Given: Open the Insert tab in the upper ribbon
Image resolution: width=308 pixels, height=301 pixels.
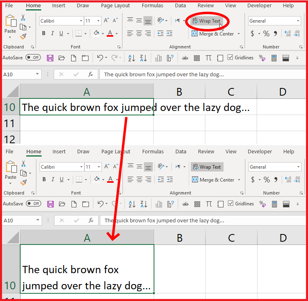Looking at the screenshot, I should pos(59,6).
